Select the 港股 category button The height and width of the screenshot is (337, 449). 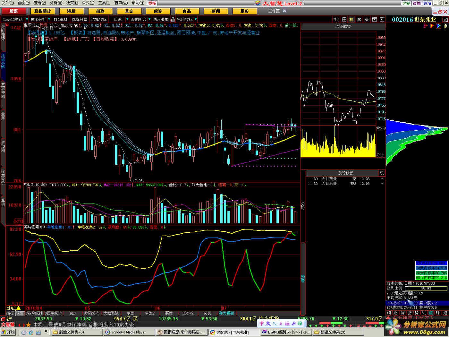71,11
